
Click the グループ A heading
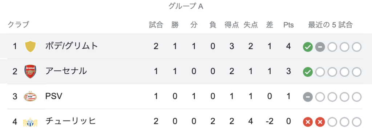tap(186, 6)
